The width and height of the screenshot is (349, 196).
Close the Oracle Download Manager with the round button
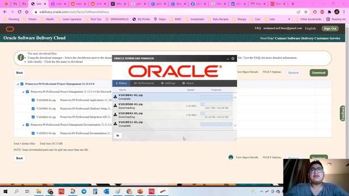(x=233, y=58)
